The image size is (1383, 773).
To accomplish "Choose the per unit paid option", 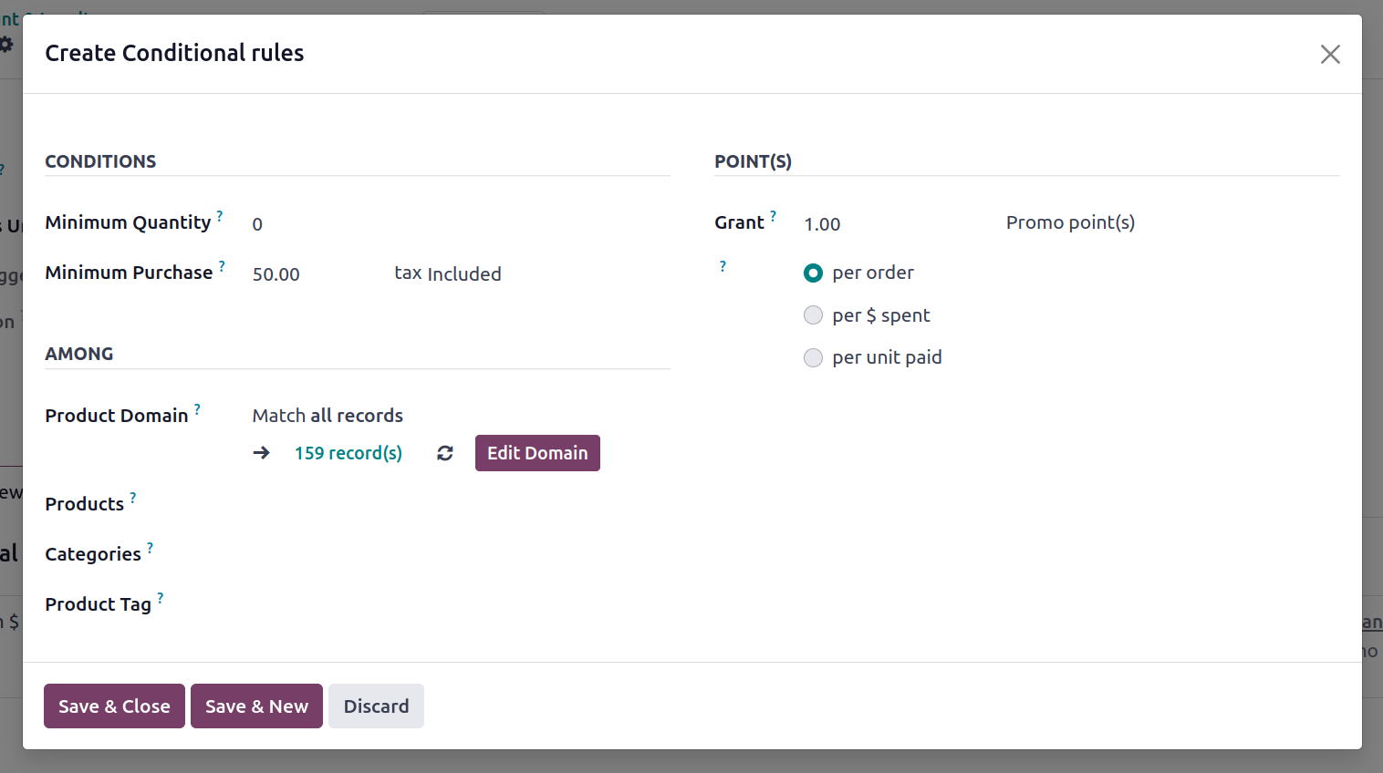I will coord(813,357).
